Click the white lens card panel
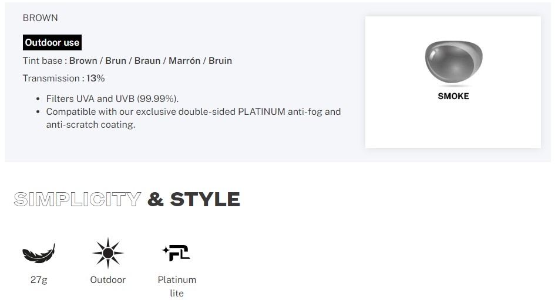This screenshot has width=558, height=307. [453, 83]
